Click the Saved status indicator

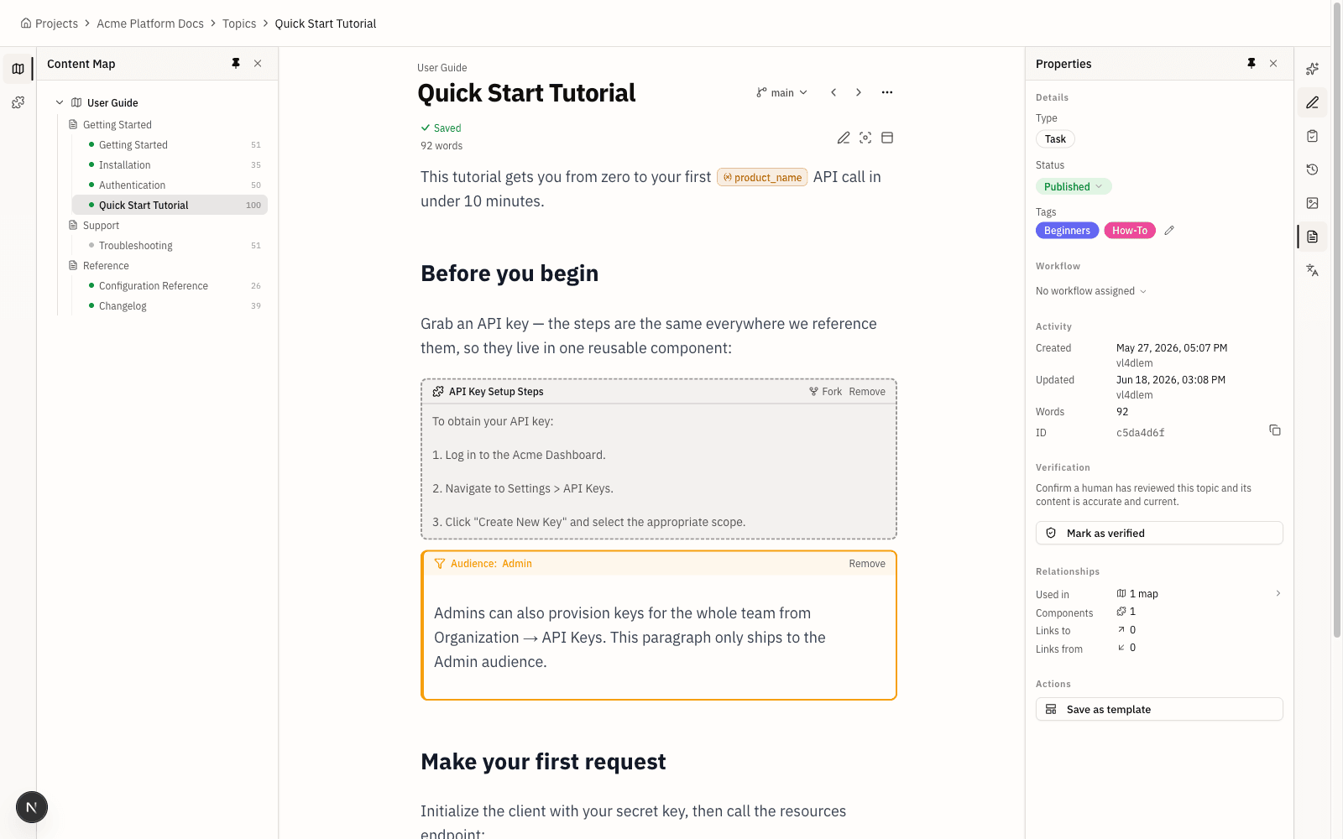point(442,128)
